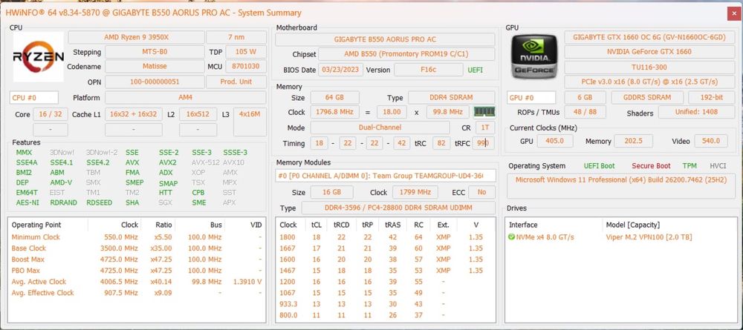Click the AMD B550 chipset field

click(x=406, y=54)
